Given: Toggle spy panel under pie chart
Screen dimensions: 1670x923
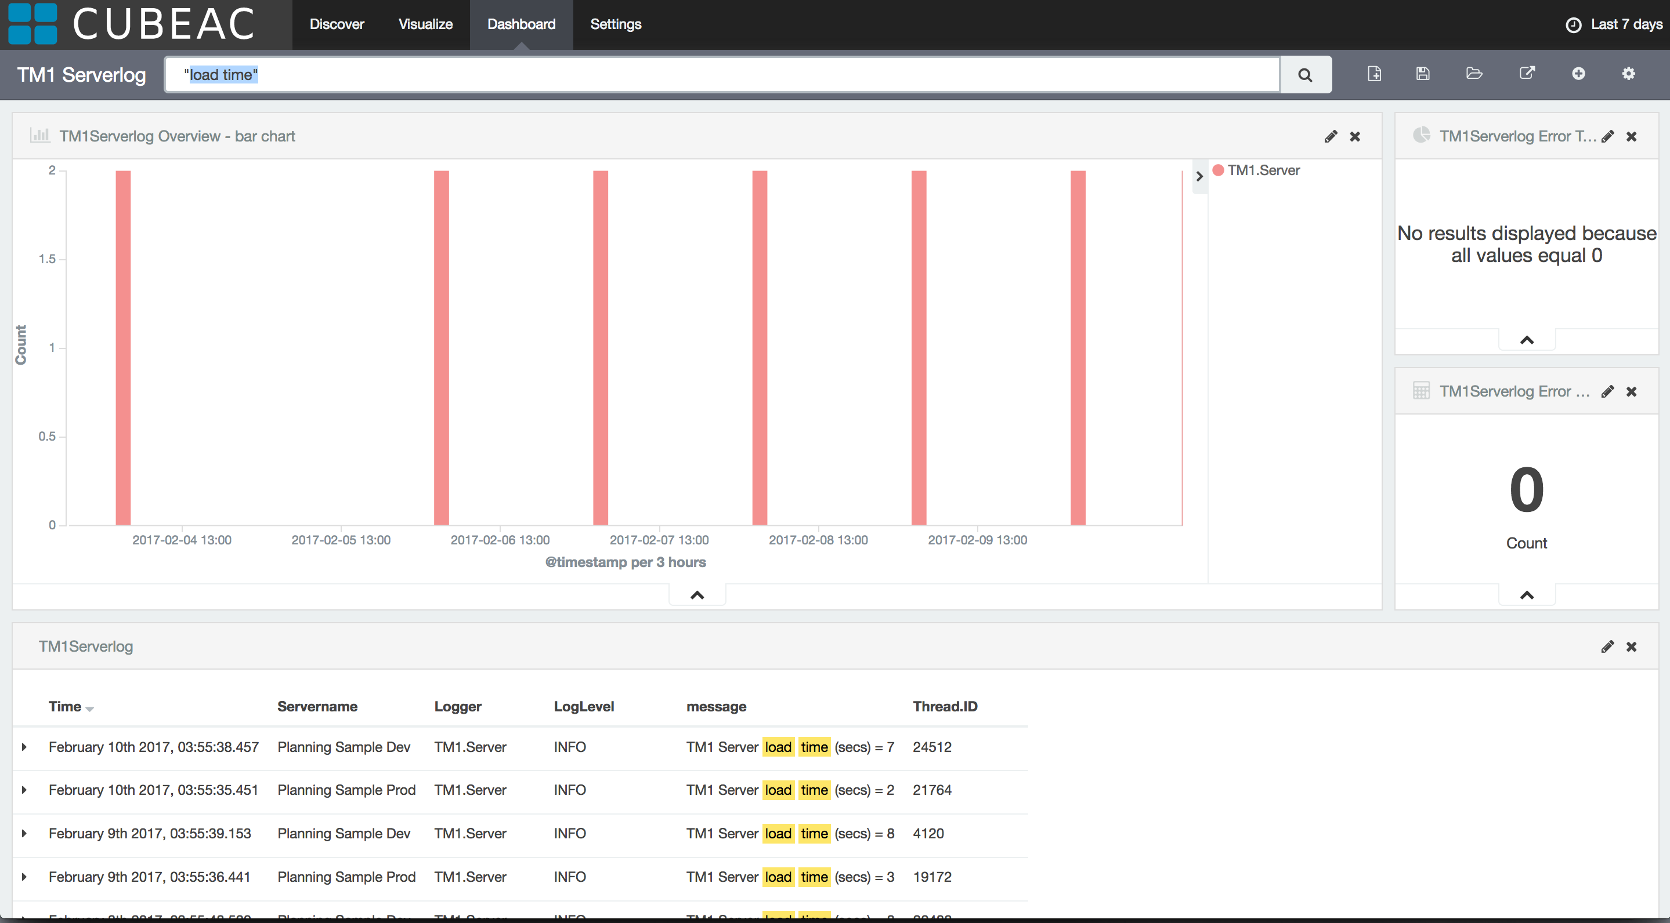Looking at the screenshot, I should point(1527,339).
